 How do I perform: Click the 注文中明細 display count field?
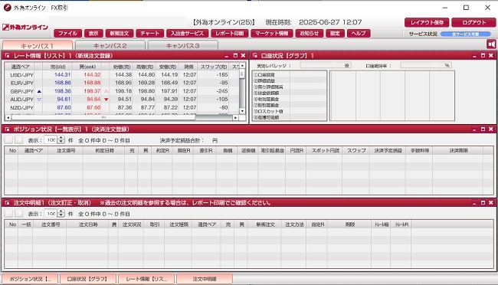point(51,214)
